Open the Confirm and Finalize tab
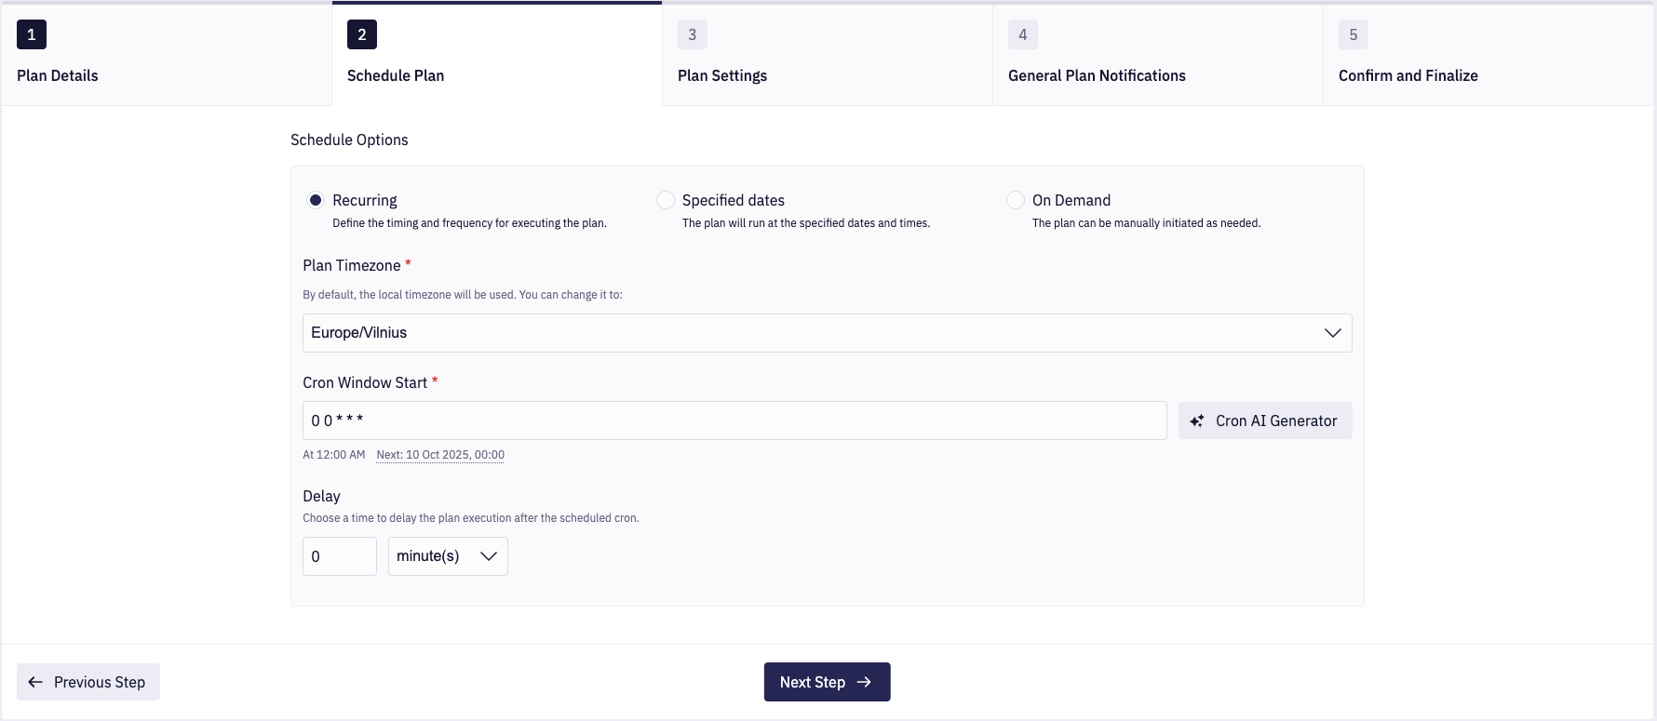Screen dimensions: 1657x721 [1408, 75]
